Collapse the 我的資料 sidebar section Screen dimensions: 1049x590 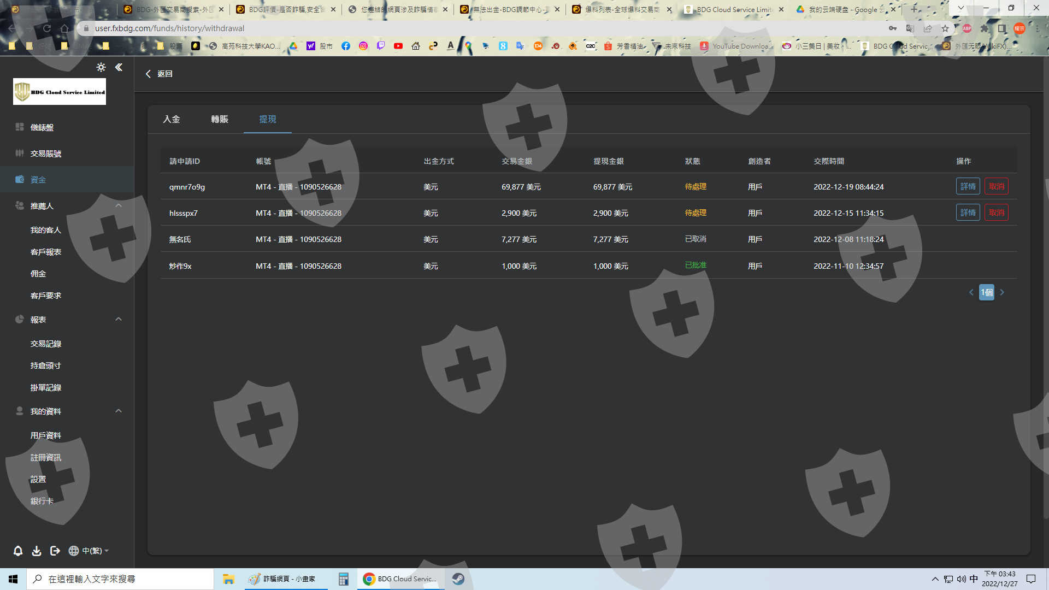119,411
